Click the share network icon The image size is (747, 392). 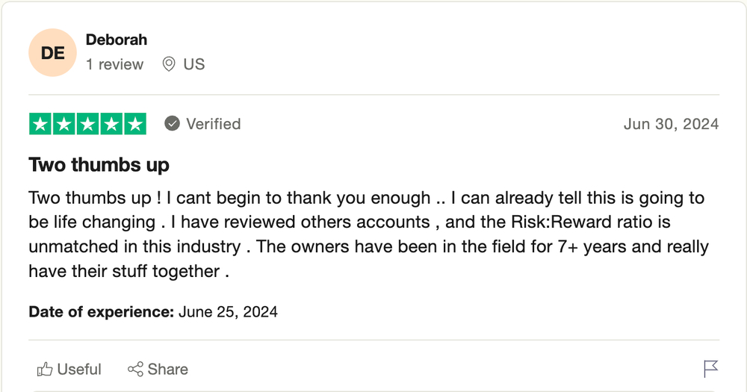coord(135,369)
